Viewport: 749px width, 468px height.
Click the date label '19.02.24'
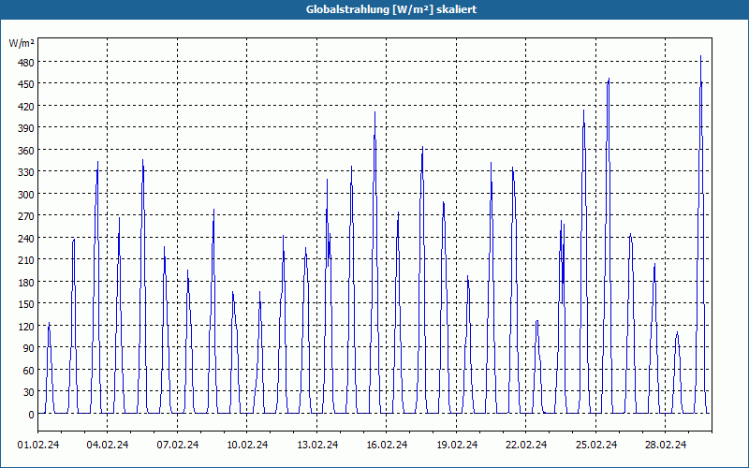tap(457, 445)
